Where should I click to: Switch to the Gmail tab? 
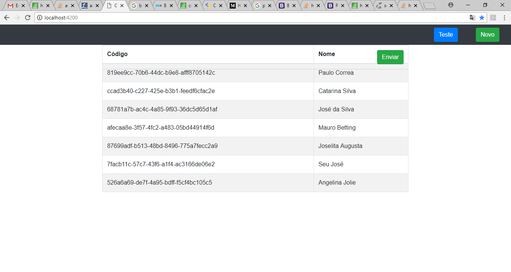tap(15, 6)
